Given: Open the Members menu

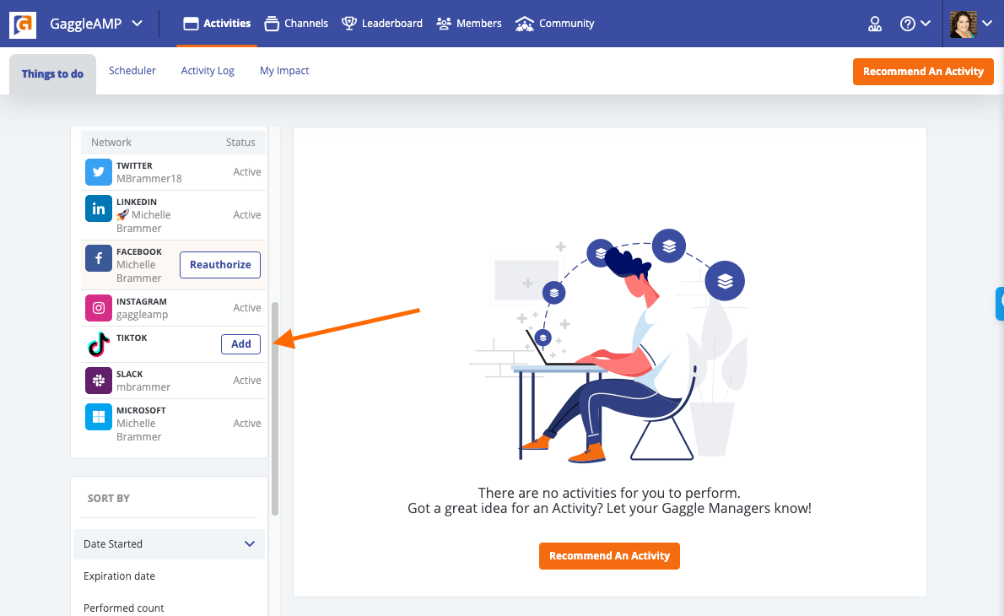Looking at the screenshot, I should tap(469, 24).
